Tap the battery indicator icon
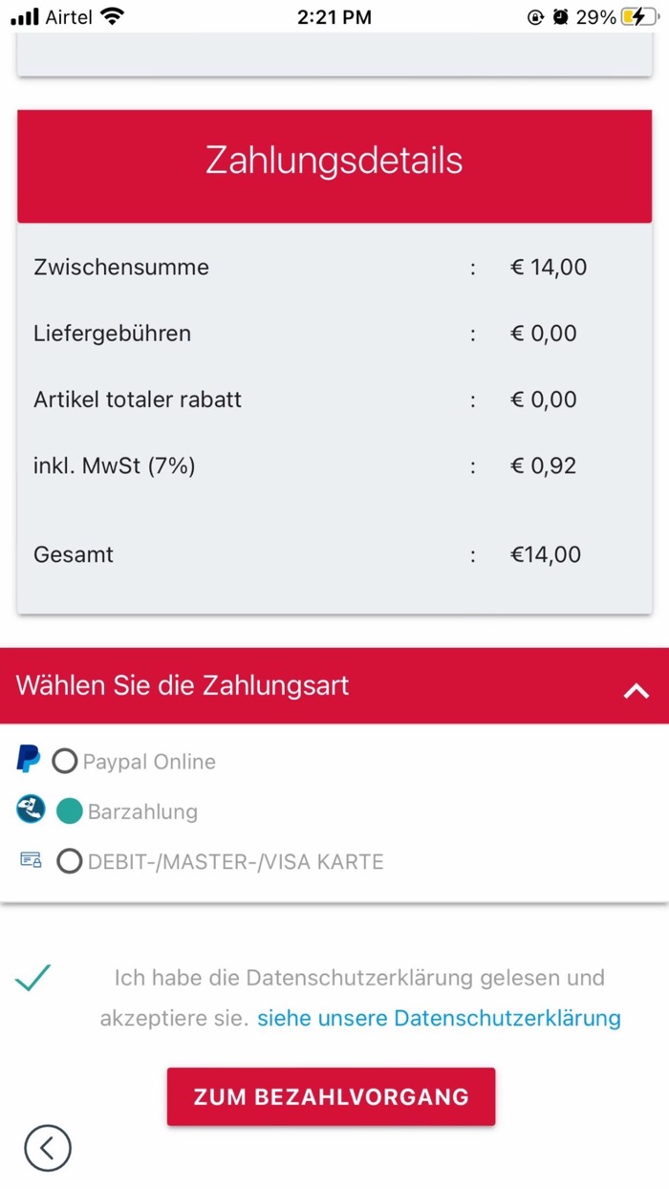This screenshot has width=669, height=1189. [x=639, y=16]
